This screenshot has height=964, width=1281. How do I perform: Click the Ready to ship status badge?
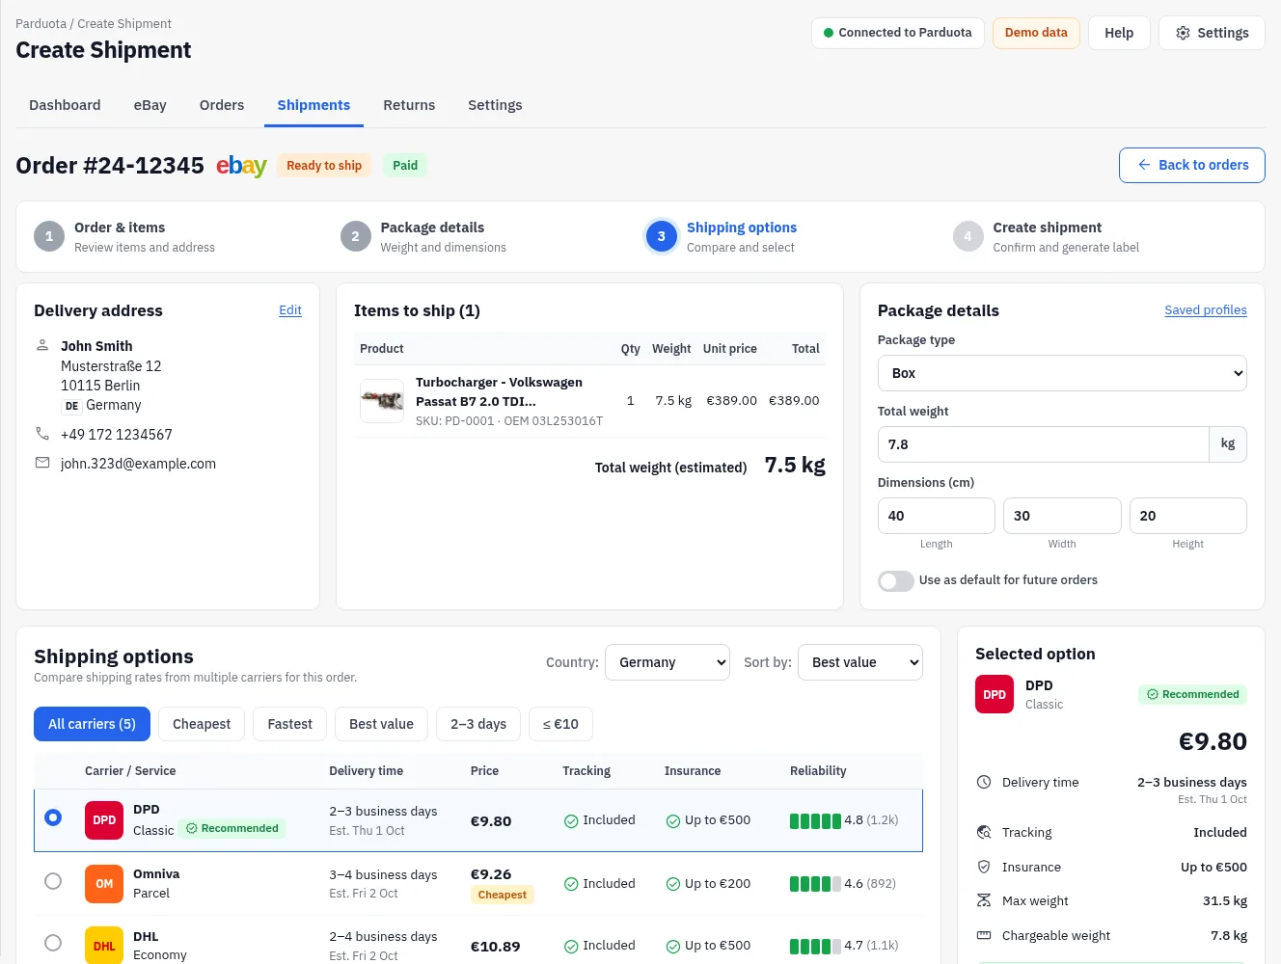click(324, 166)
